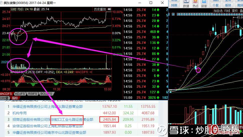Toggle 复权 on the K-line chart

235,11
